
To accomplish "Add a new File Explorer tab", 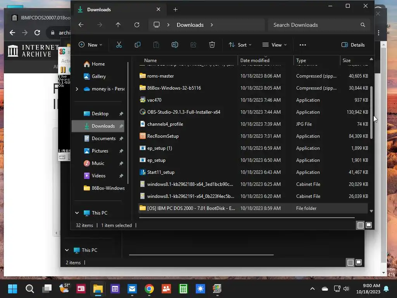I will [176, 10].
